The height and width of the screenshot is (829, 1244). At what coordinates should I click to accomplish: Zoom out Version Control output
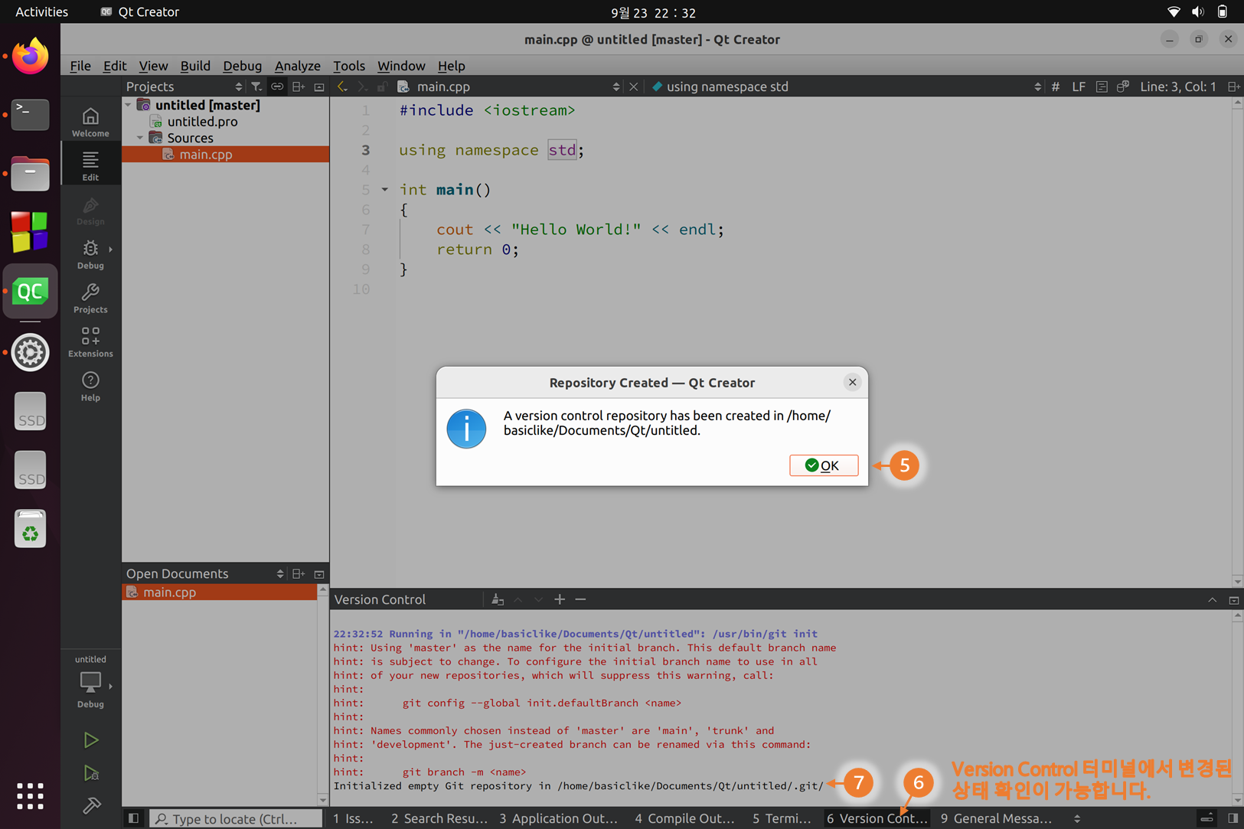(x=580, y=599)
